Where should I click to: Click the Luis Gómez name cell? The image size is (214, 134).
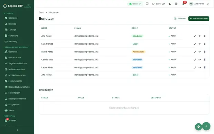(47, 44)
